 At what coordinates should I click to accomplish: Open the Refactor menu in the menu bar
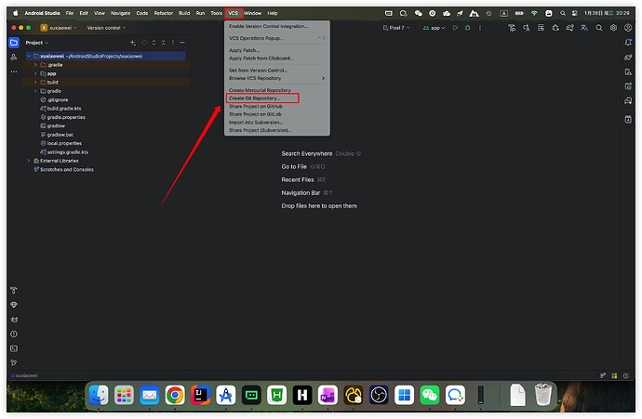(x=165, y=13)
